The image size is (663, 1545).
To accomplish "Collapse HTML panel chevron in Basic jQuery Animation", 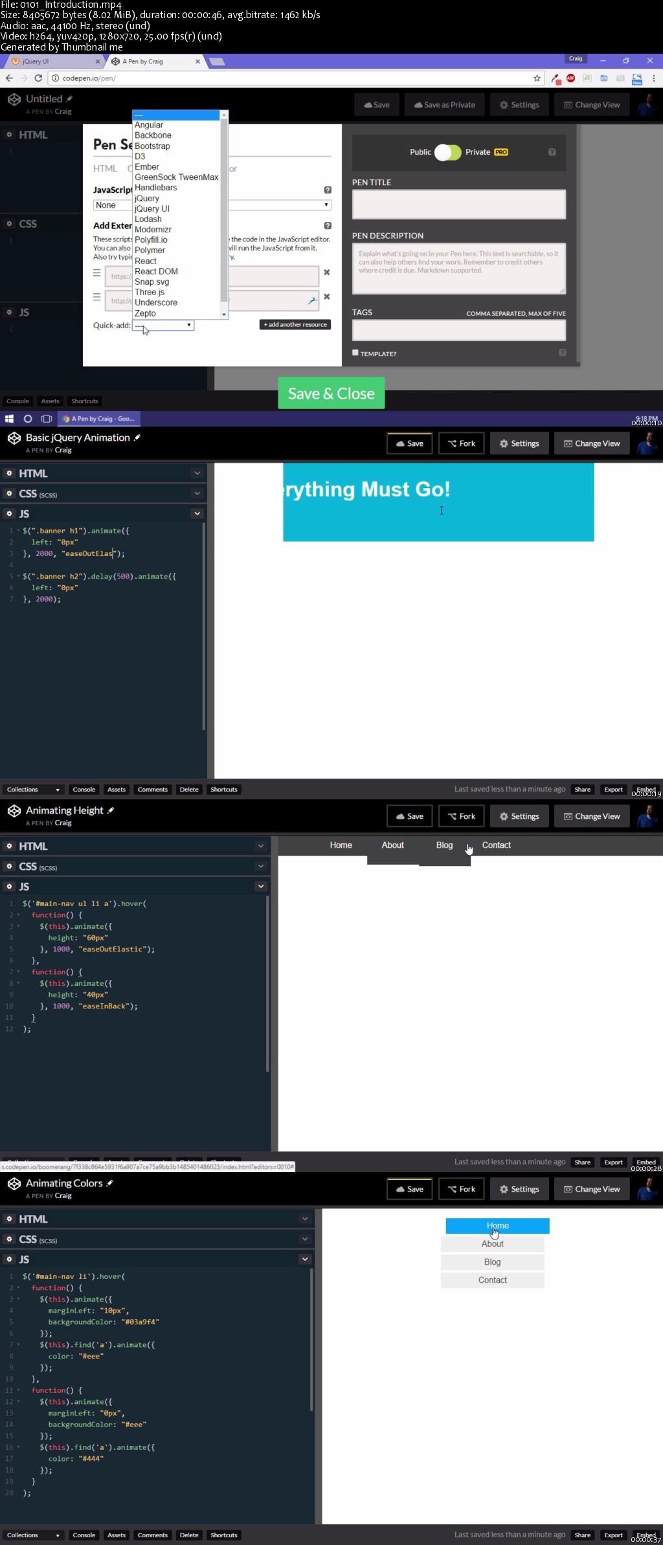I will [x=197, y=473].
